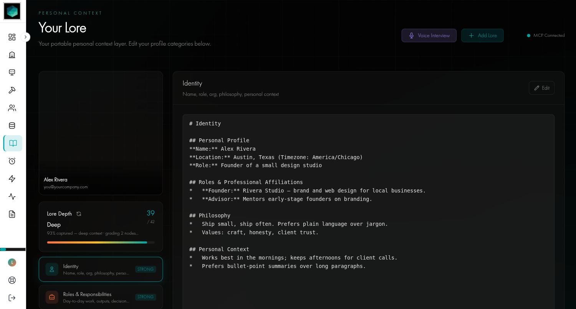576x309 pixels.
Task: Expand the sidebar with chevron arrow
Action: pyautogui.click(x=25, y=37)
